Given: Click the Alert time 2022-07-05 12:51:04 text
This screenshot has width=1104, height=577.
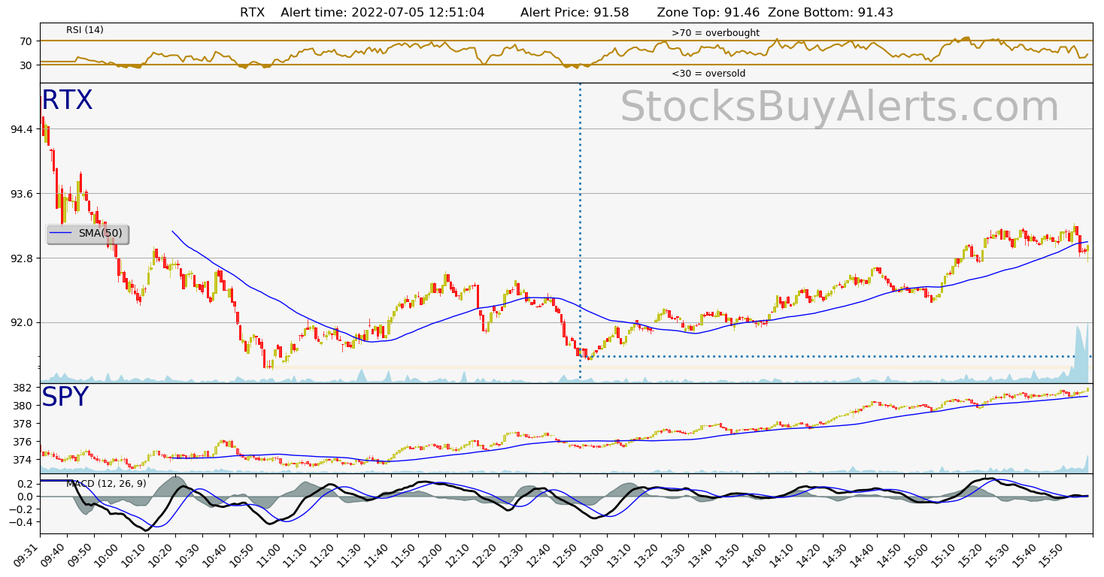Looking at the screenshot, I should coord(383,13).
